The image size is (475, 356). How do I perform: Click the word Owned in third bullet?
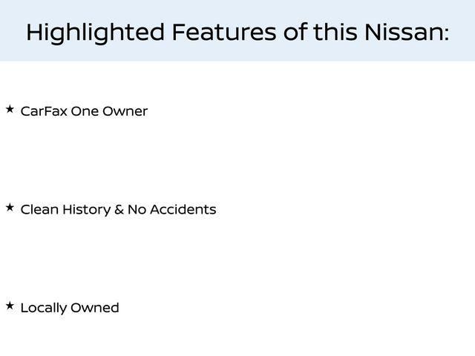click(x=95, y=308)
